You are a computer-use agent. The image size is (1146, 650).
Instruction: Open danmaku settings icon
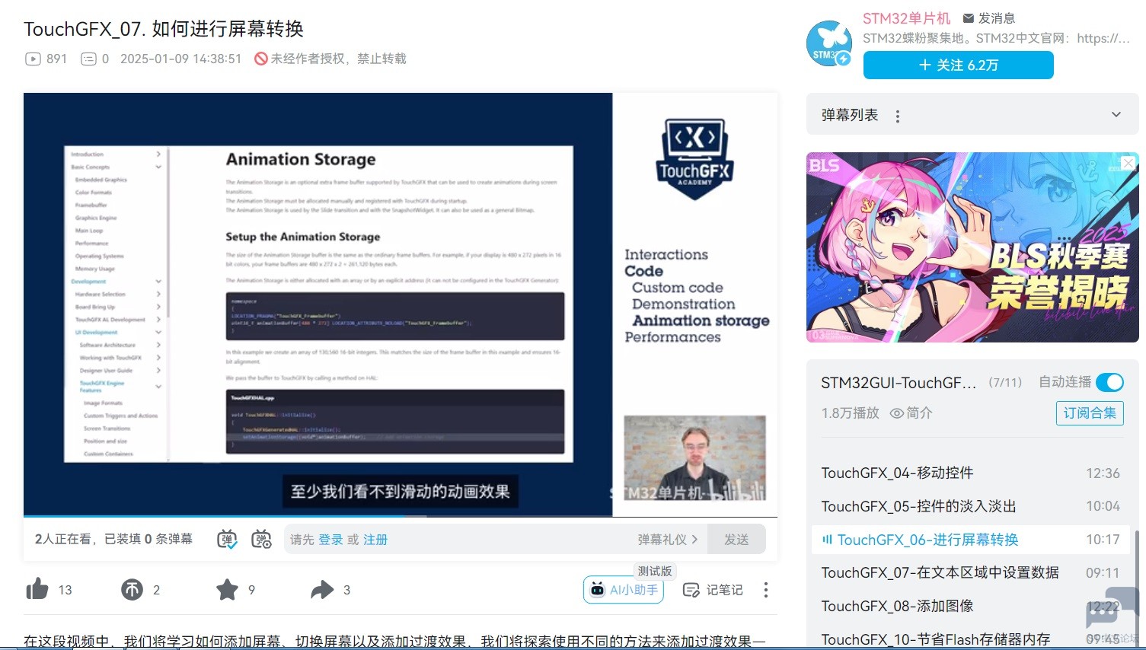point(261,540)
